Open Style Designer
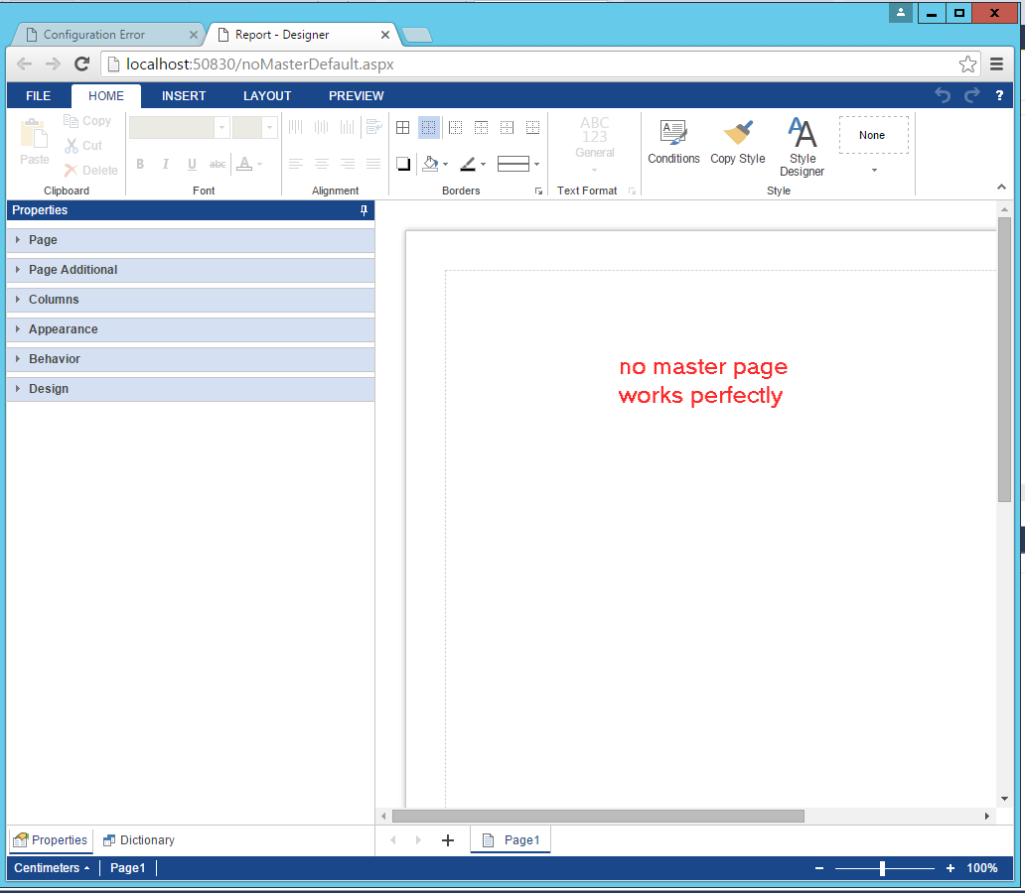This screenshot has width=1025, height=893. [803, 147]
